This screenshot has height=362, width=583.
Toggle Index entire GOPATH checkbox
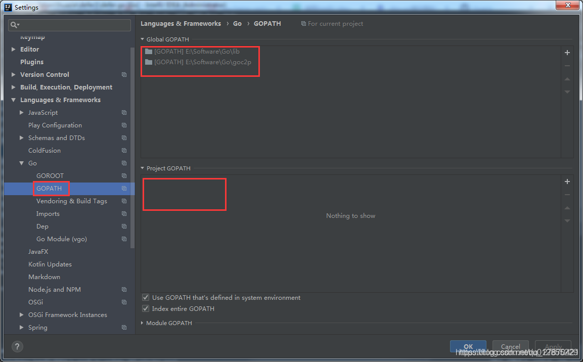coord(146,308)
